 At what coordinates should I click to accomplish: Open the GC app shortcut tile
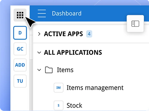tap(20, 49)
